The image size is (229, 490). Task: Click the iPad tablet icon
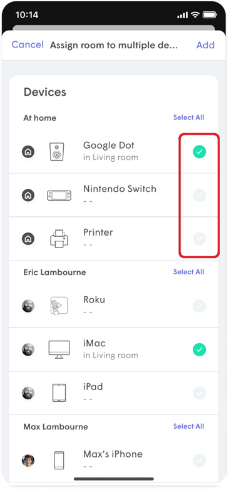(59, 392)
